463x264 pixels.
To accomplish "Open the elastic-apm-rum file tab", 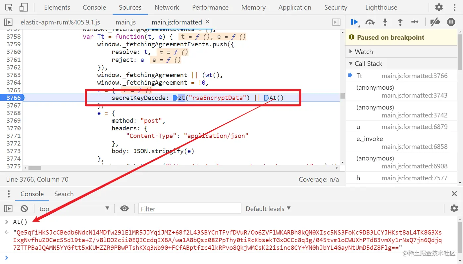I will click(x=60, y=22).
